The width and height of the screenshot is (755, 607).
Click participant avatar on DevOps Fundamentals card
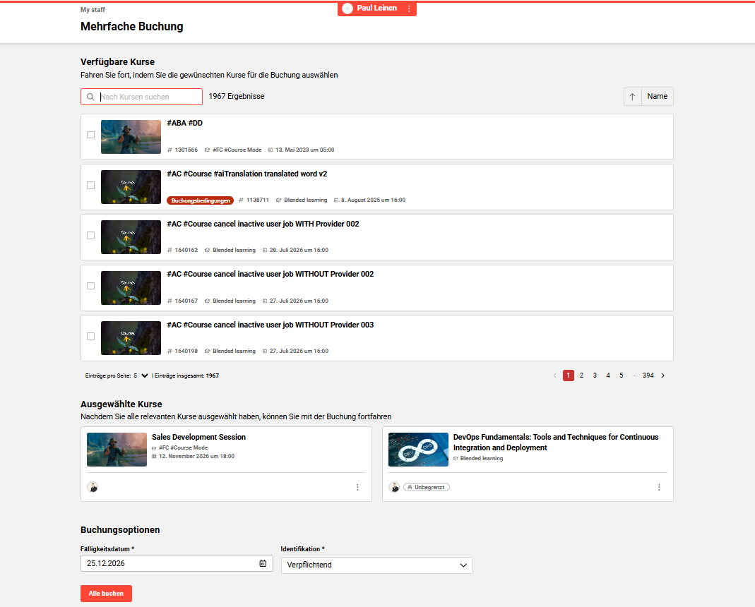coord(394,487)
